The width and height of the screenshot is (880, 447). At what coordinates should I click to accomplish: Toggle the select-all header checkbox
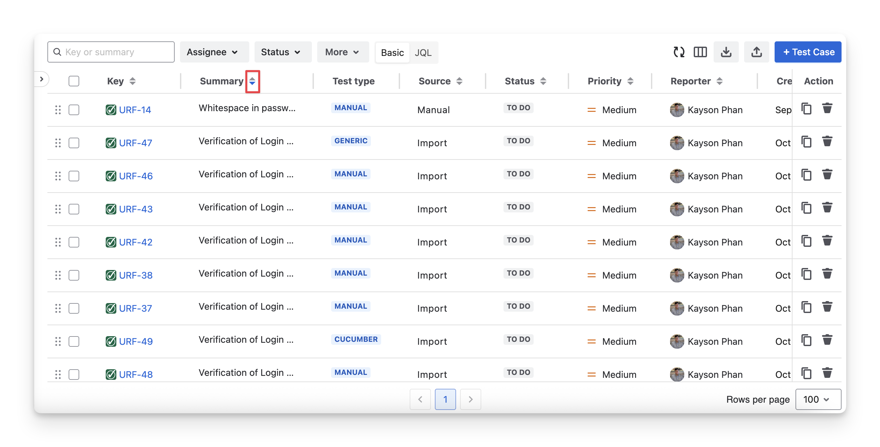point(74,81)
